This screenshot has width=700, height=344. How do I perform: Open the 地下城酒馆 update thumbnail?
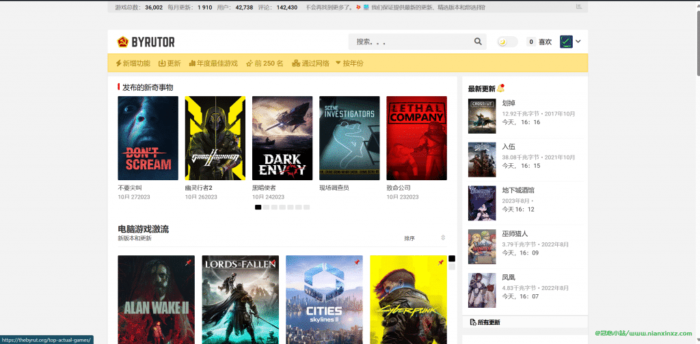(482, 203)
